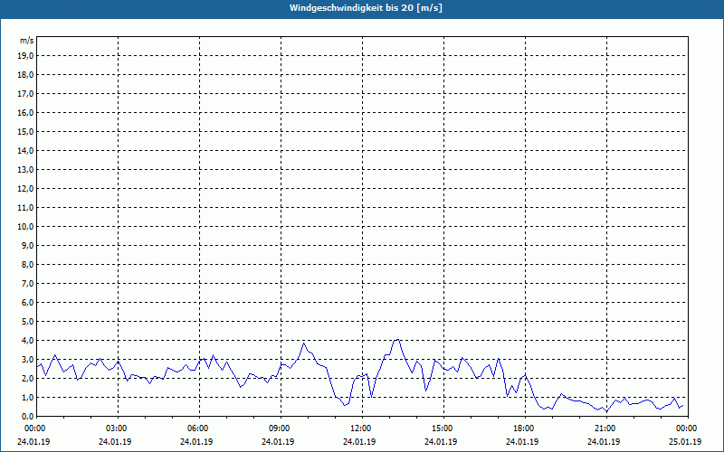Click the chart title 'Windgeschwindigkeit bis 20 [m/s]'
The width and height of the screenshot is (724, 452).
point(366,8)
